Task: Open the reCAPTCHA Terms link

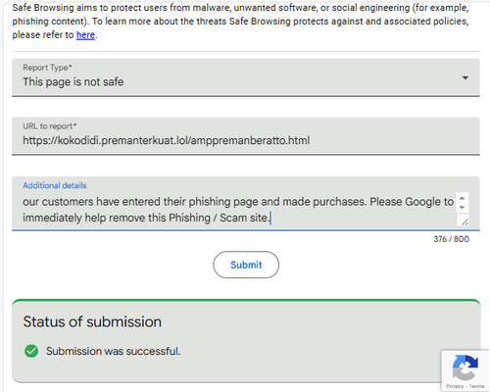Action: pyautogui.click(x=477, y=386)
